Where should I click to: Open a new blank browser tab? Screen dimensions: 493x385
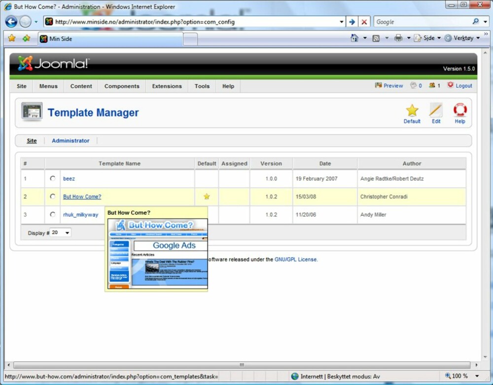click(x=190, y=39)
